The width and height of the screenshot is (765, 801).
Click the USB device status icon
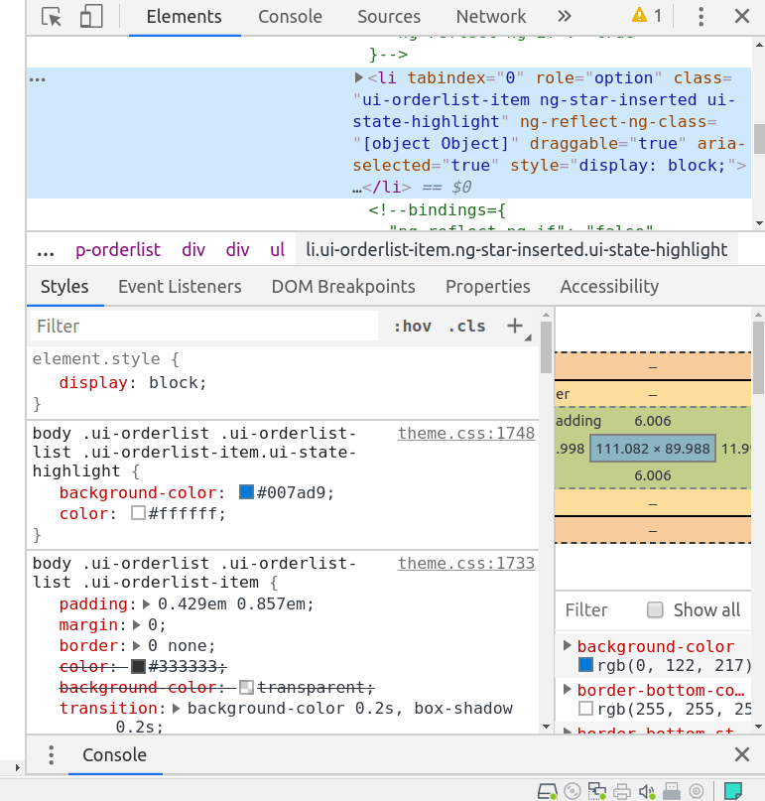[672, 791]
